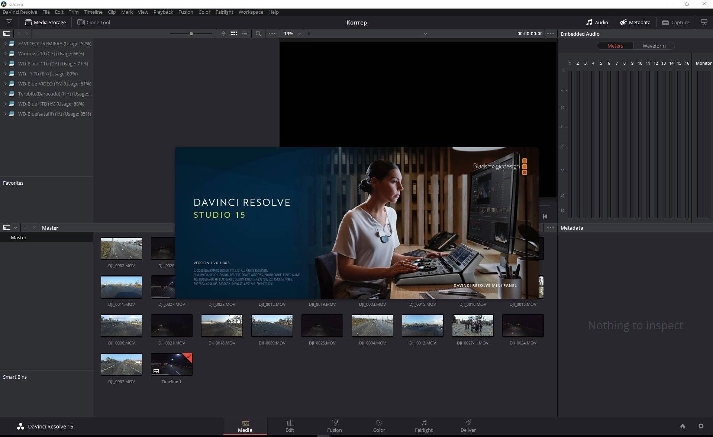The width and height of the screenshot is (713, 437).
Task: Click the dual-screen monitor icon at top right
Action: 704,22
